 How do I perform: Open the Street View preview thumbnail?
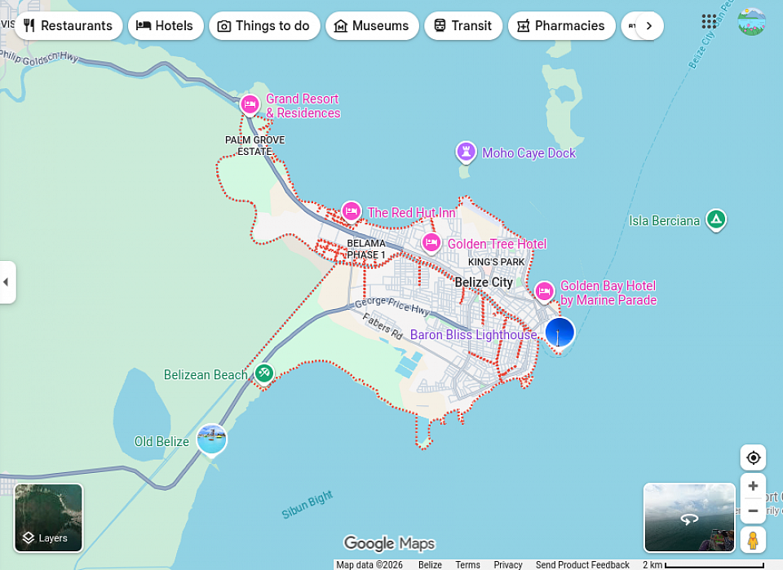[689, 518]
